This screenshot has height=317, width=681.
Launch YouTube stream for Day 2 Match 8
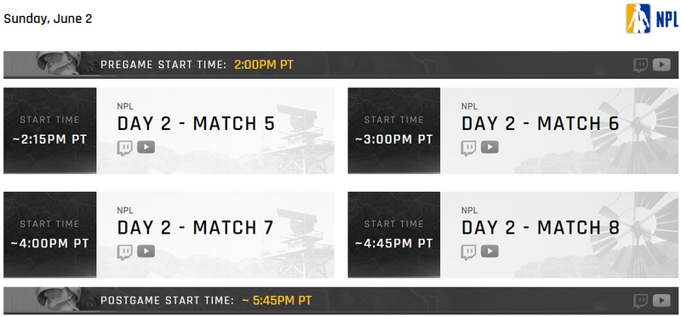pos(490,252)
